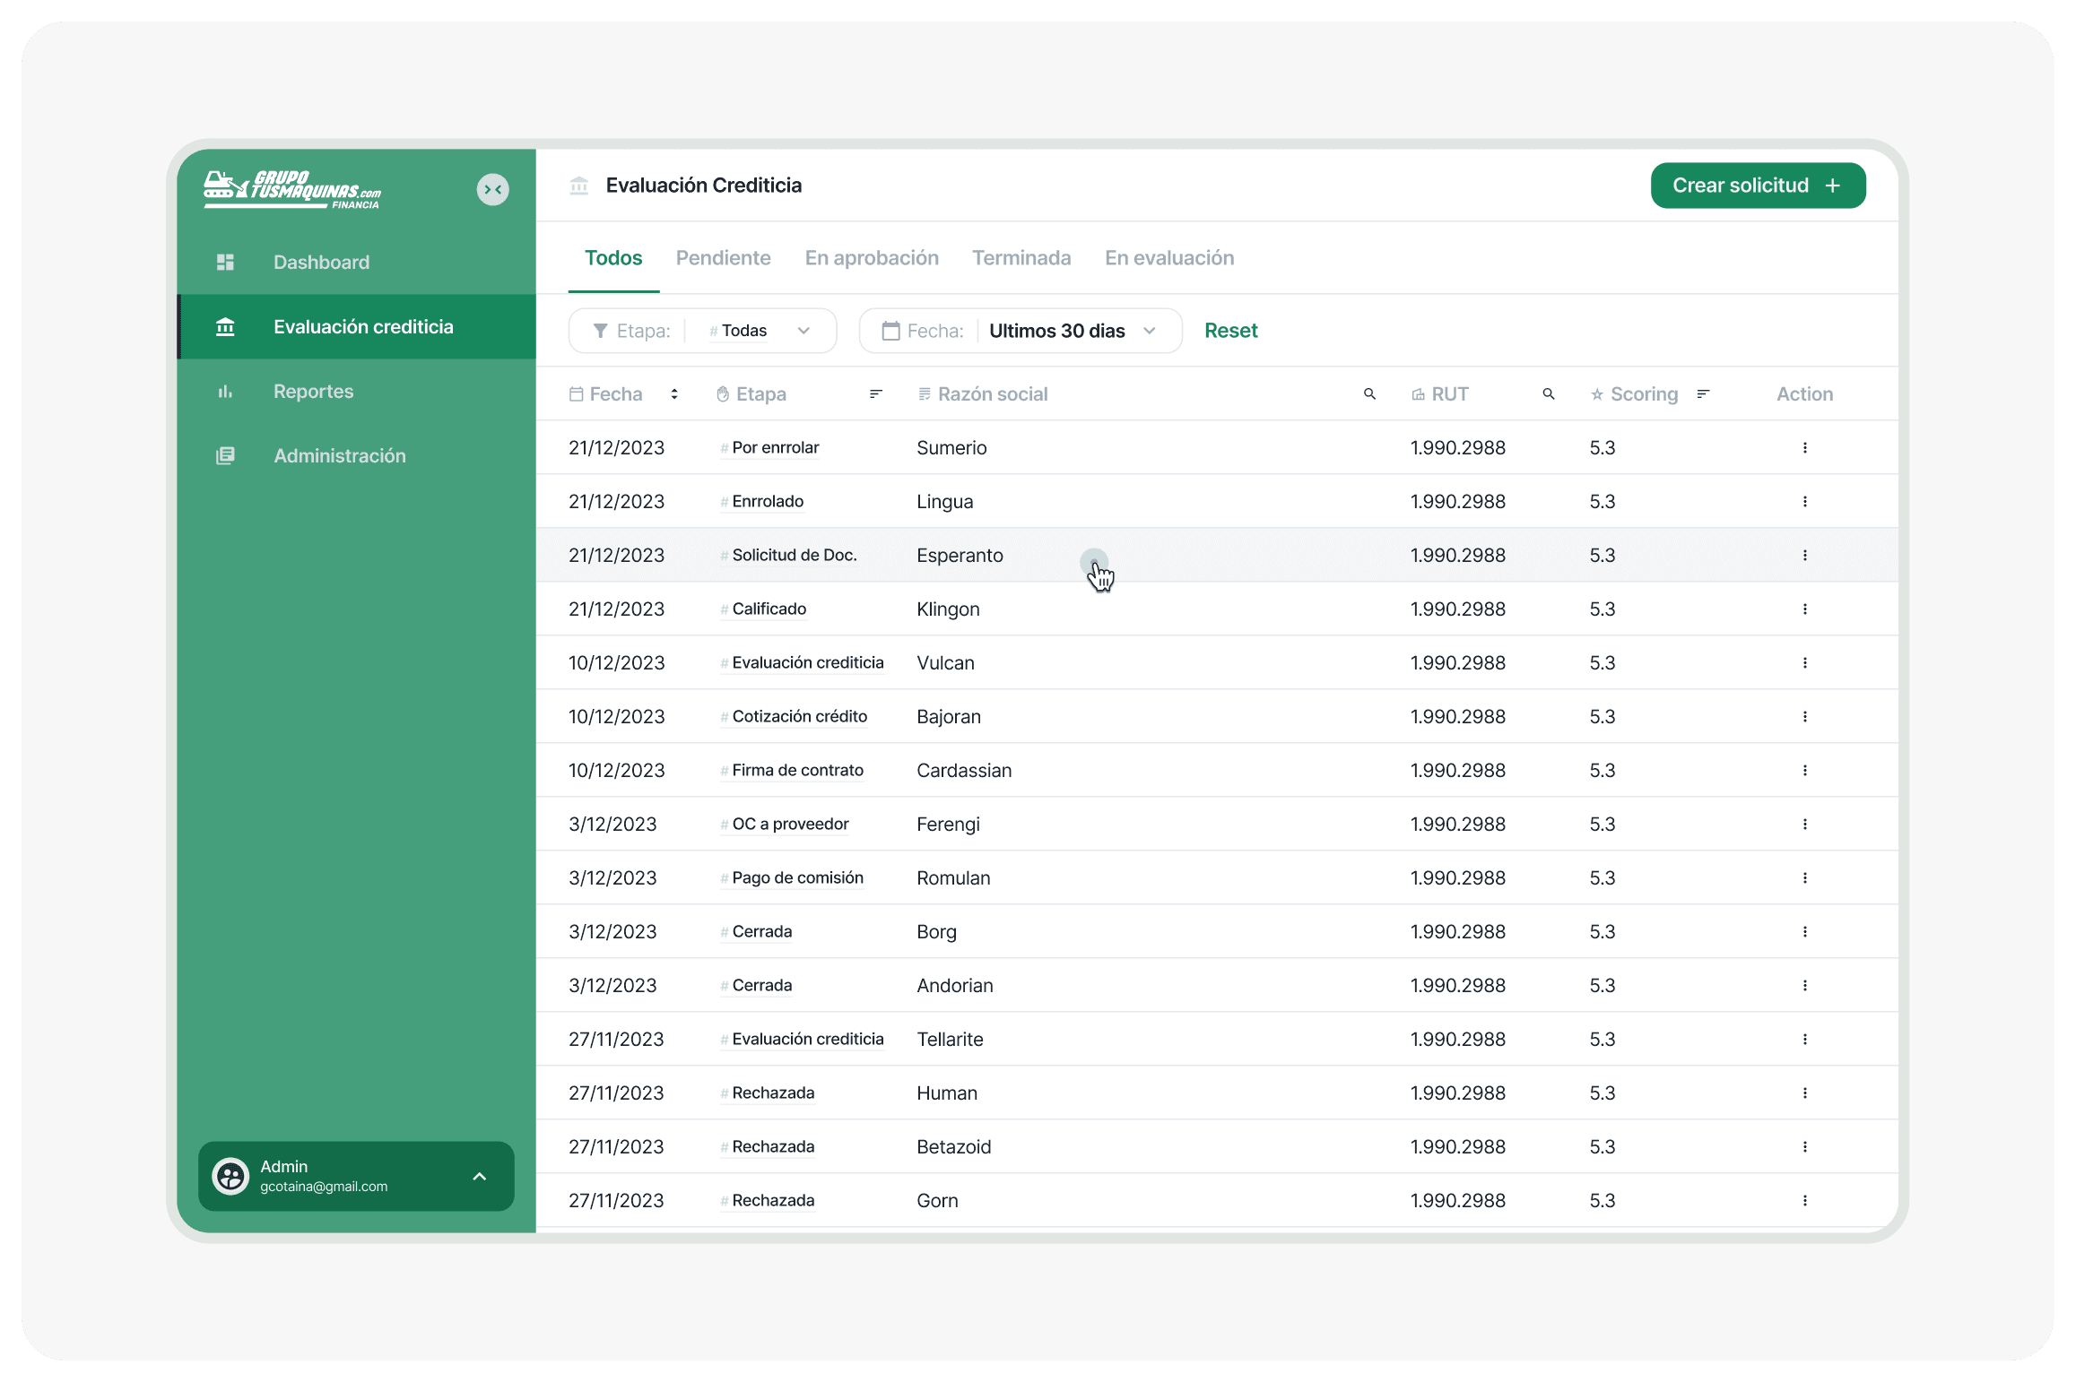The width and height of the screenshot is (2076, 1382).
Task: Click Etapa column filter icon
Action: click(875, 393)
